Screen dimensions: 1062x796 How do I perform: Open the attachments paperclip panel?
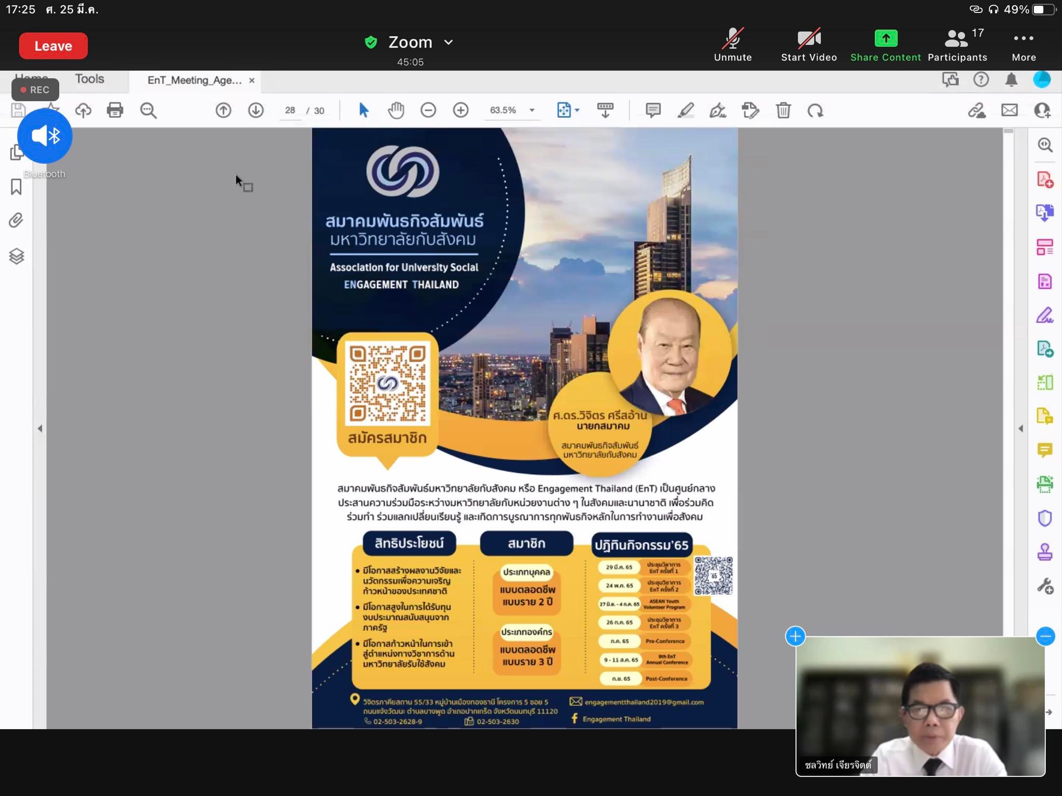pos(16,220)
